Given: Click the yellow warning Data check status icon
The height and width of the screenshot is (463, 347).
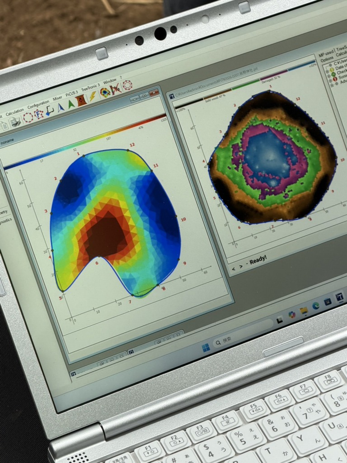Looking at the screenshot, I should tap(332, 70).
